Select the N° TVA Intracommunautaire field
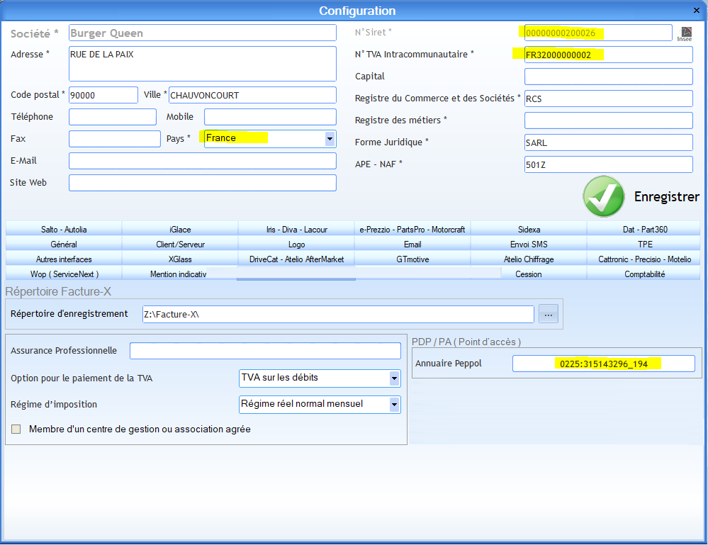 [607, 55]
